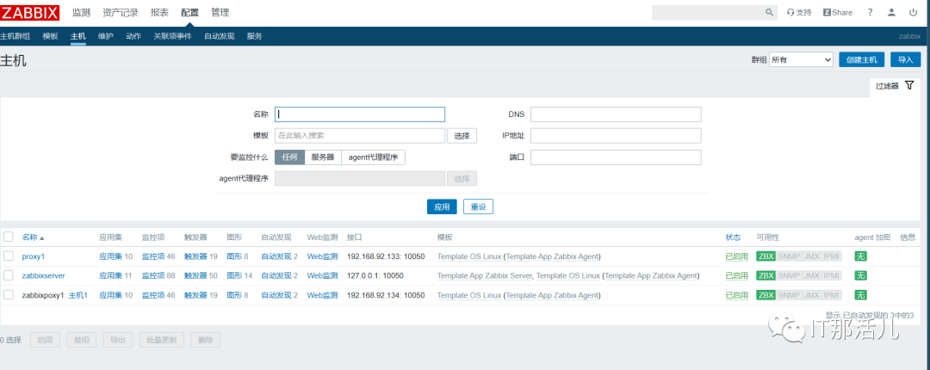Click ZBX availability badge for proxy1
930x370 pixels.
tap(766, 256)
